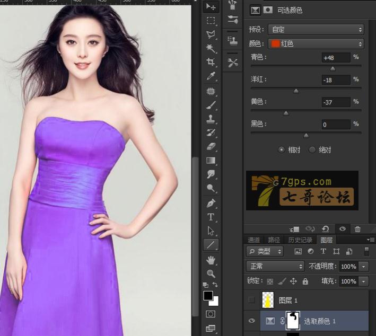Image resolution: width=376 pixels, height=336 pixels.
Task: Open the Layers panel flyout menu
Action: [x=371, y=240]
